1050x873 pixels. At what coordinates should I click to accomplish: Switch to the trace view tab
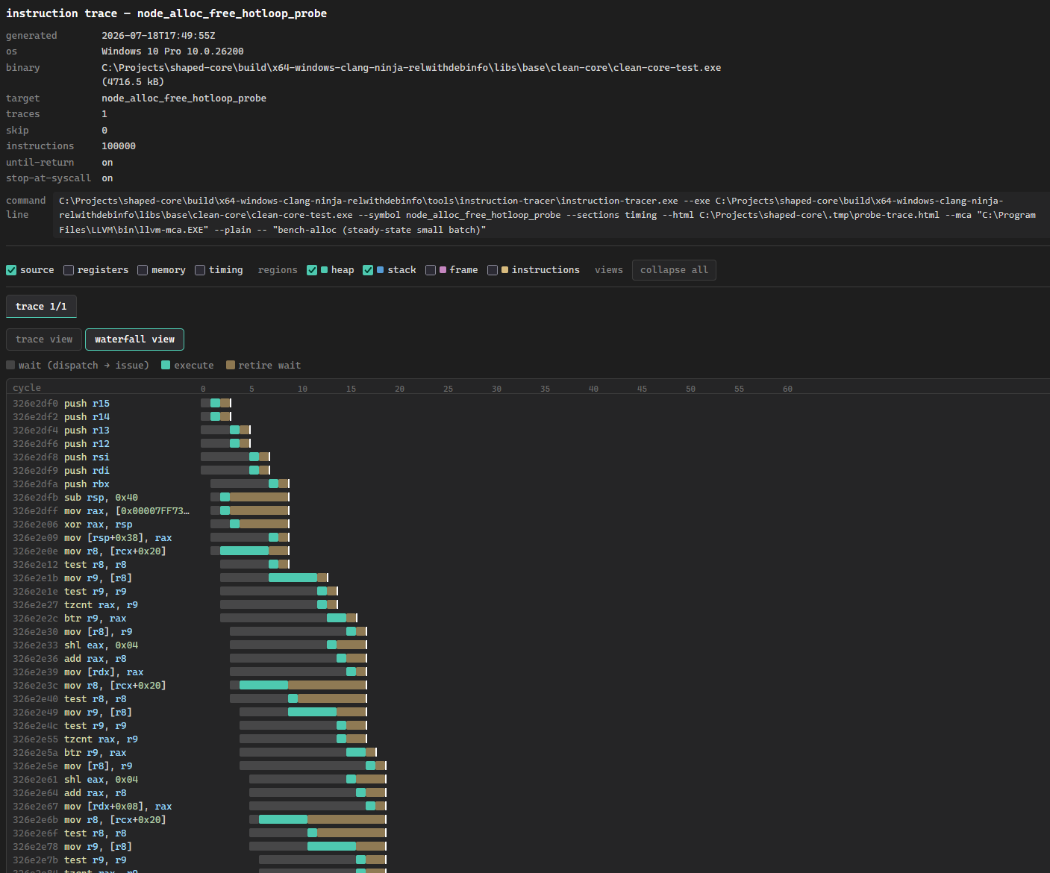(44, 339)
